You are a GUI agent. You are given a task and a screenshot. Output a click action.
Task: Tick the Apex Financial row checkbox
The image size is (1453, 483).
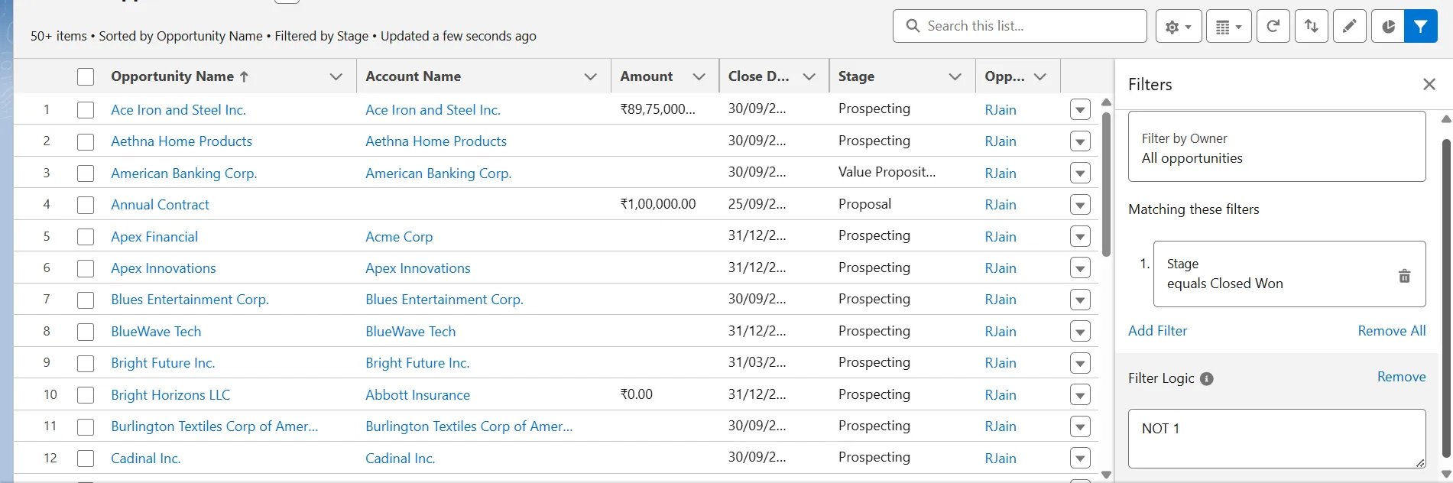coord(86,237)
